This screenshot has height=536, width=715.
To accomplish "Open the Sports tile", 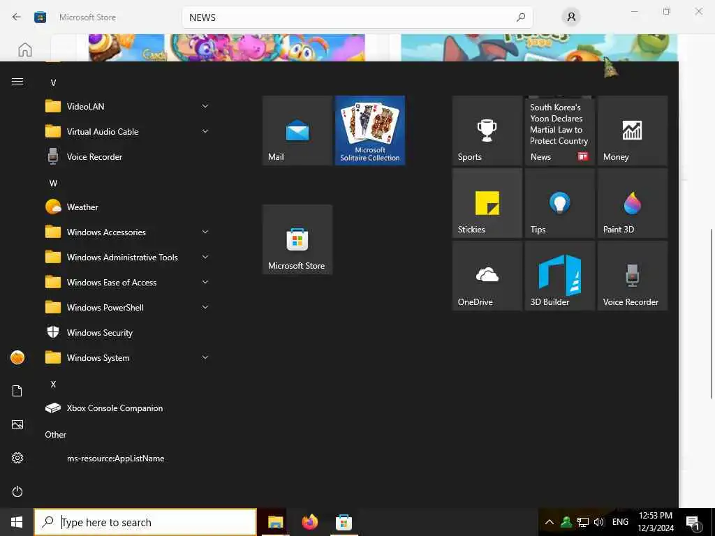I will pos(487,131).
